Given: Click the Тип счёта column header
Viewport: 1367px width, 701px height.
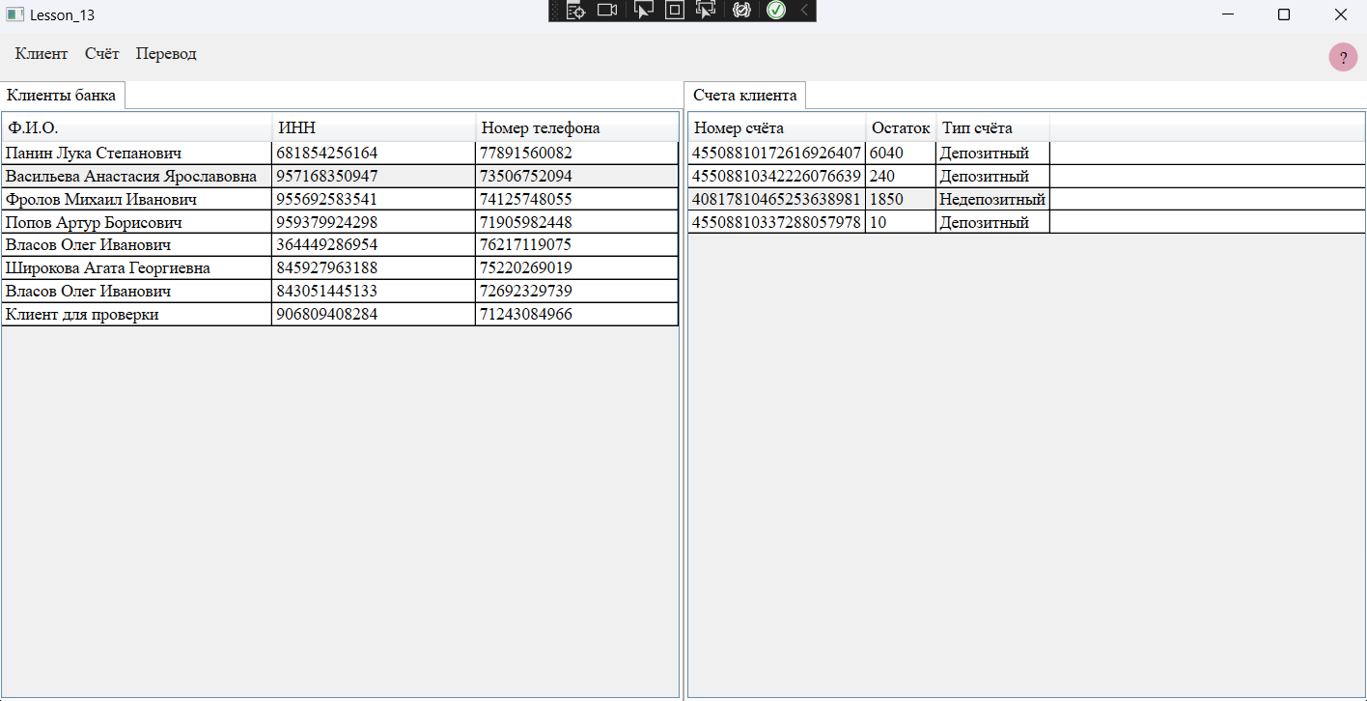Looking at the screenshot, I should tap(992, 127).
